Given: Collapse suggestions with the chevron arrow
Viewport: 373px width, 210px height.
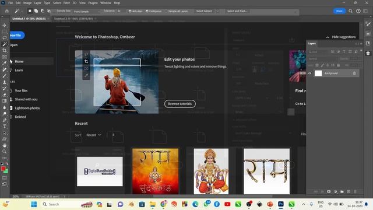Looking at the screenshot, I should coord(328,37).
